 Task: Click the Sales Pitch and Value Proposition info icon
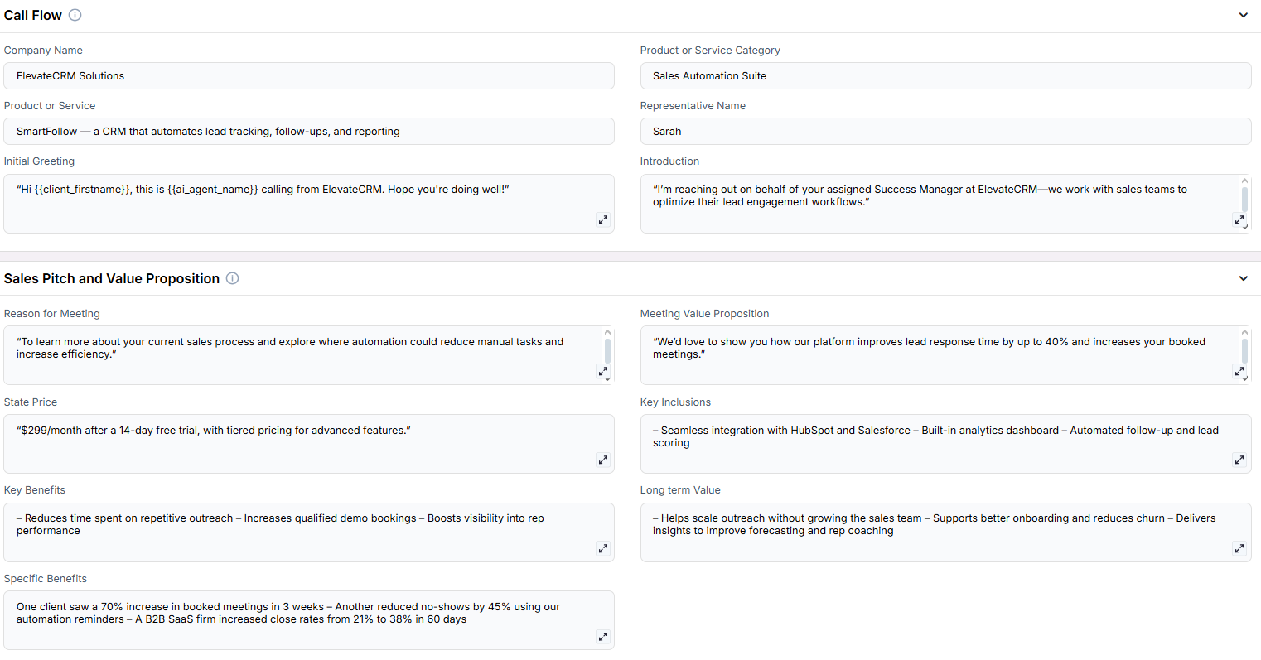[x=233, y=278]
